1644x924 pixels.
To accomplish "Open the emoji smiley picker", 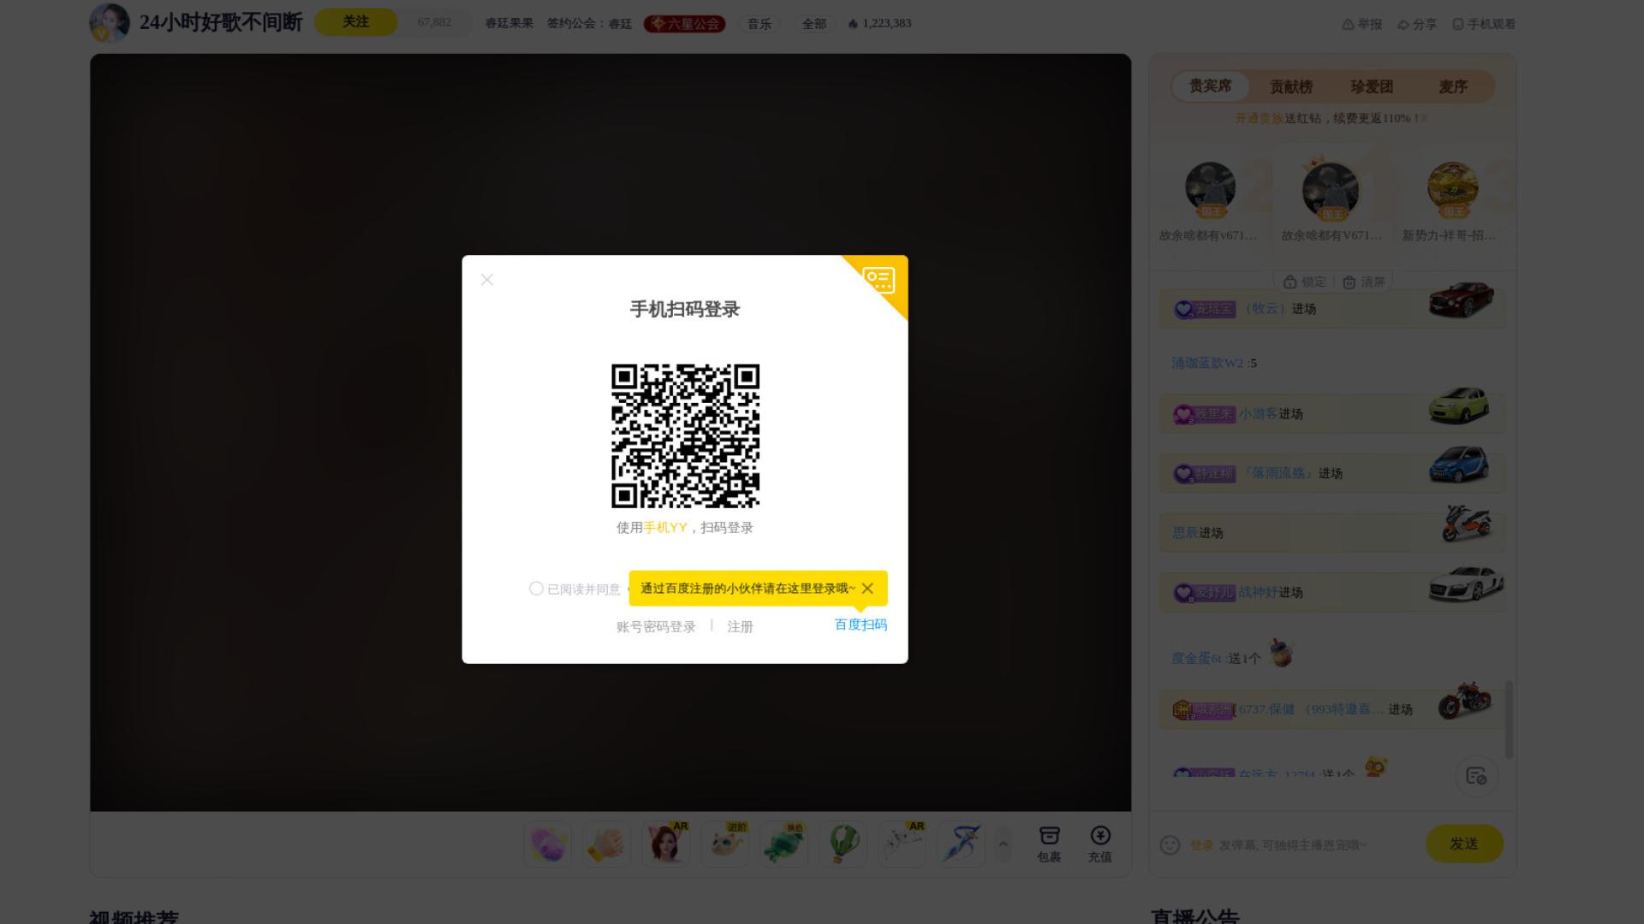I will [1170, 845].
